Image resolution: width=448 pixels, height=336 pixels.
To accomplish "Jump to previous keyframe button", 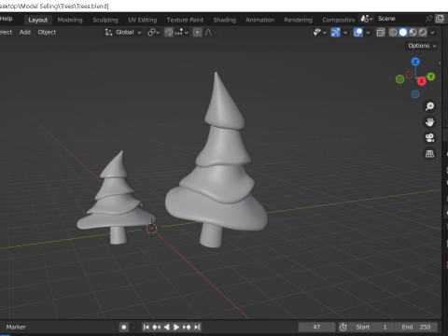I will point(156,327).
